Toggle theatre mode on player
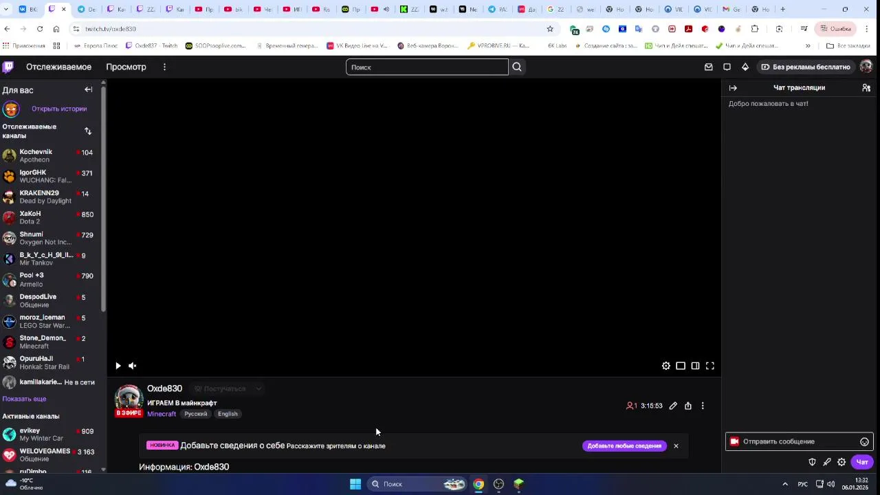The height and width of the screenshot is (495, 880). pos(695,366)
